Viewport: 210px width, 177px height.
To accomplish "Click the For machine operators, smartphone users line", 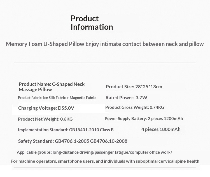I will point(105,161).
